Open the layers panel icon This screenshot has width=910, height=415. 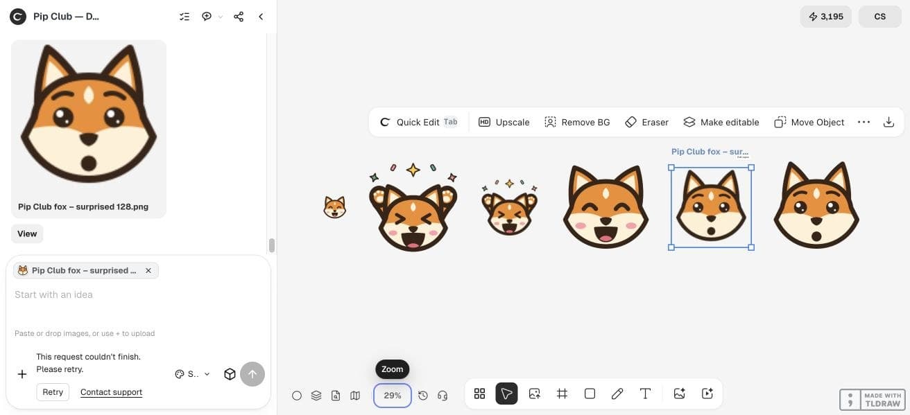tap(316, 396)
